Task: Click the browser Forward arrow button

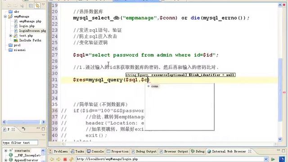Action: coord(58,159)
